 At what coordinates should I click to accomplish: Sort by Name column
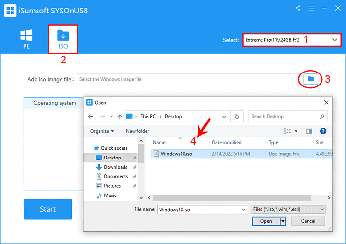[x=159, y=143]
